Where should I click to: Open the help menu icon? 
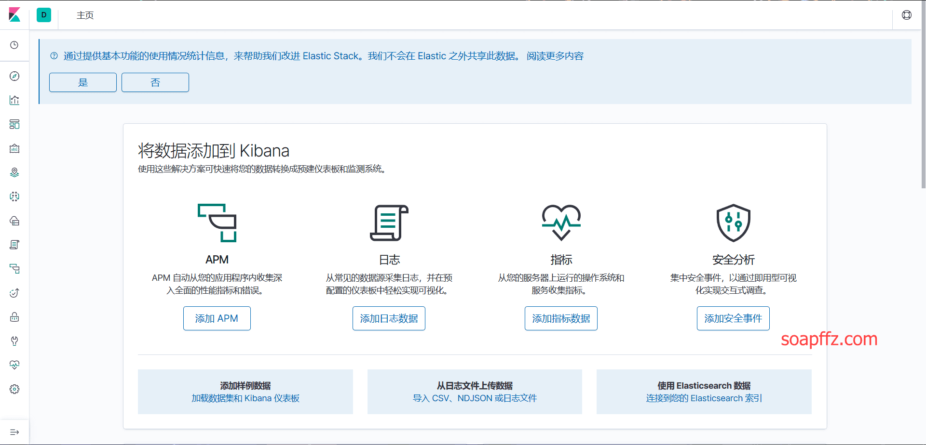[x=907, y=15]
